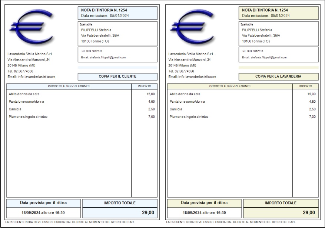Click 'Abito donna da sera' on laundry copy
This screenshot has height=228, width=325.
coord(185,94)
